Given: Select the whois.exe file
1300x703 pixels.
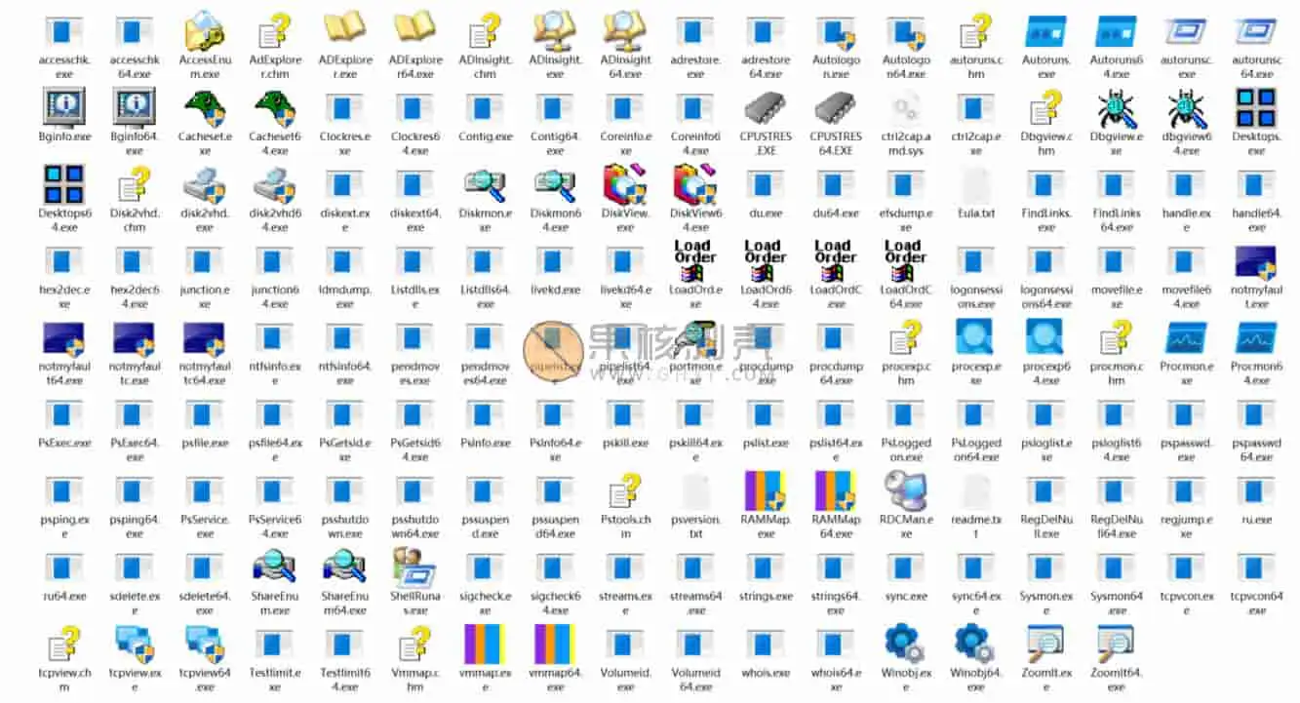Looking at the screenshot, I should (x=766, y=655).
